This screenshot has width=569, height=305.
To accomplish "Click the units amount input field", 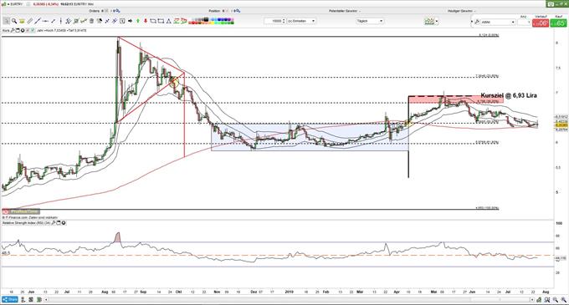I will tap(273, 21).
